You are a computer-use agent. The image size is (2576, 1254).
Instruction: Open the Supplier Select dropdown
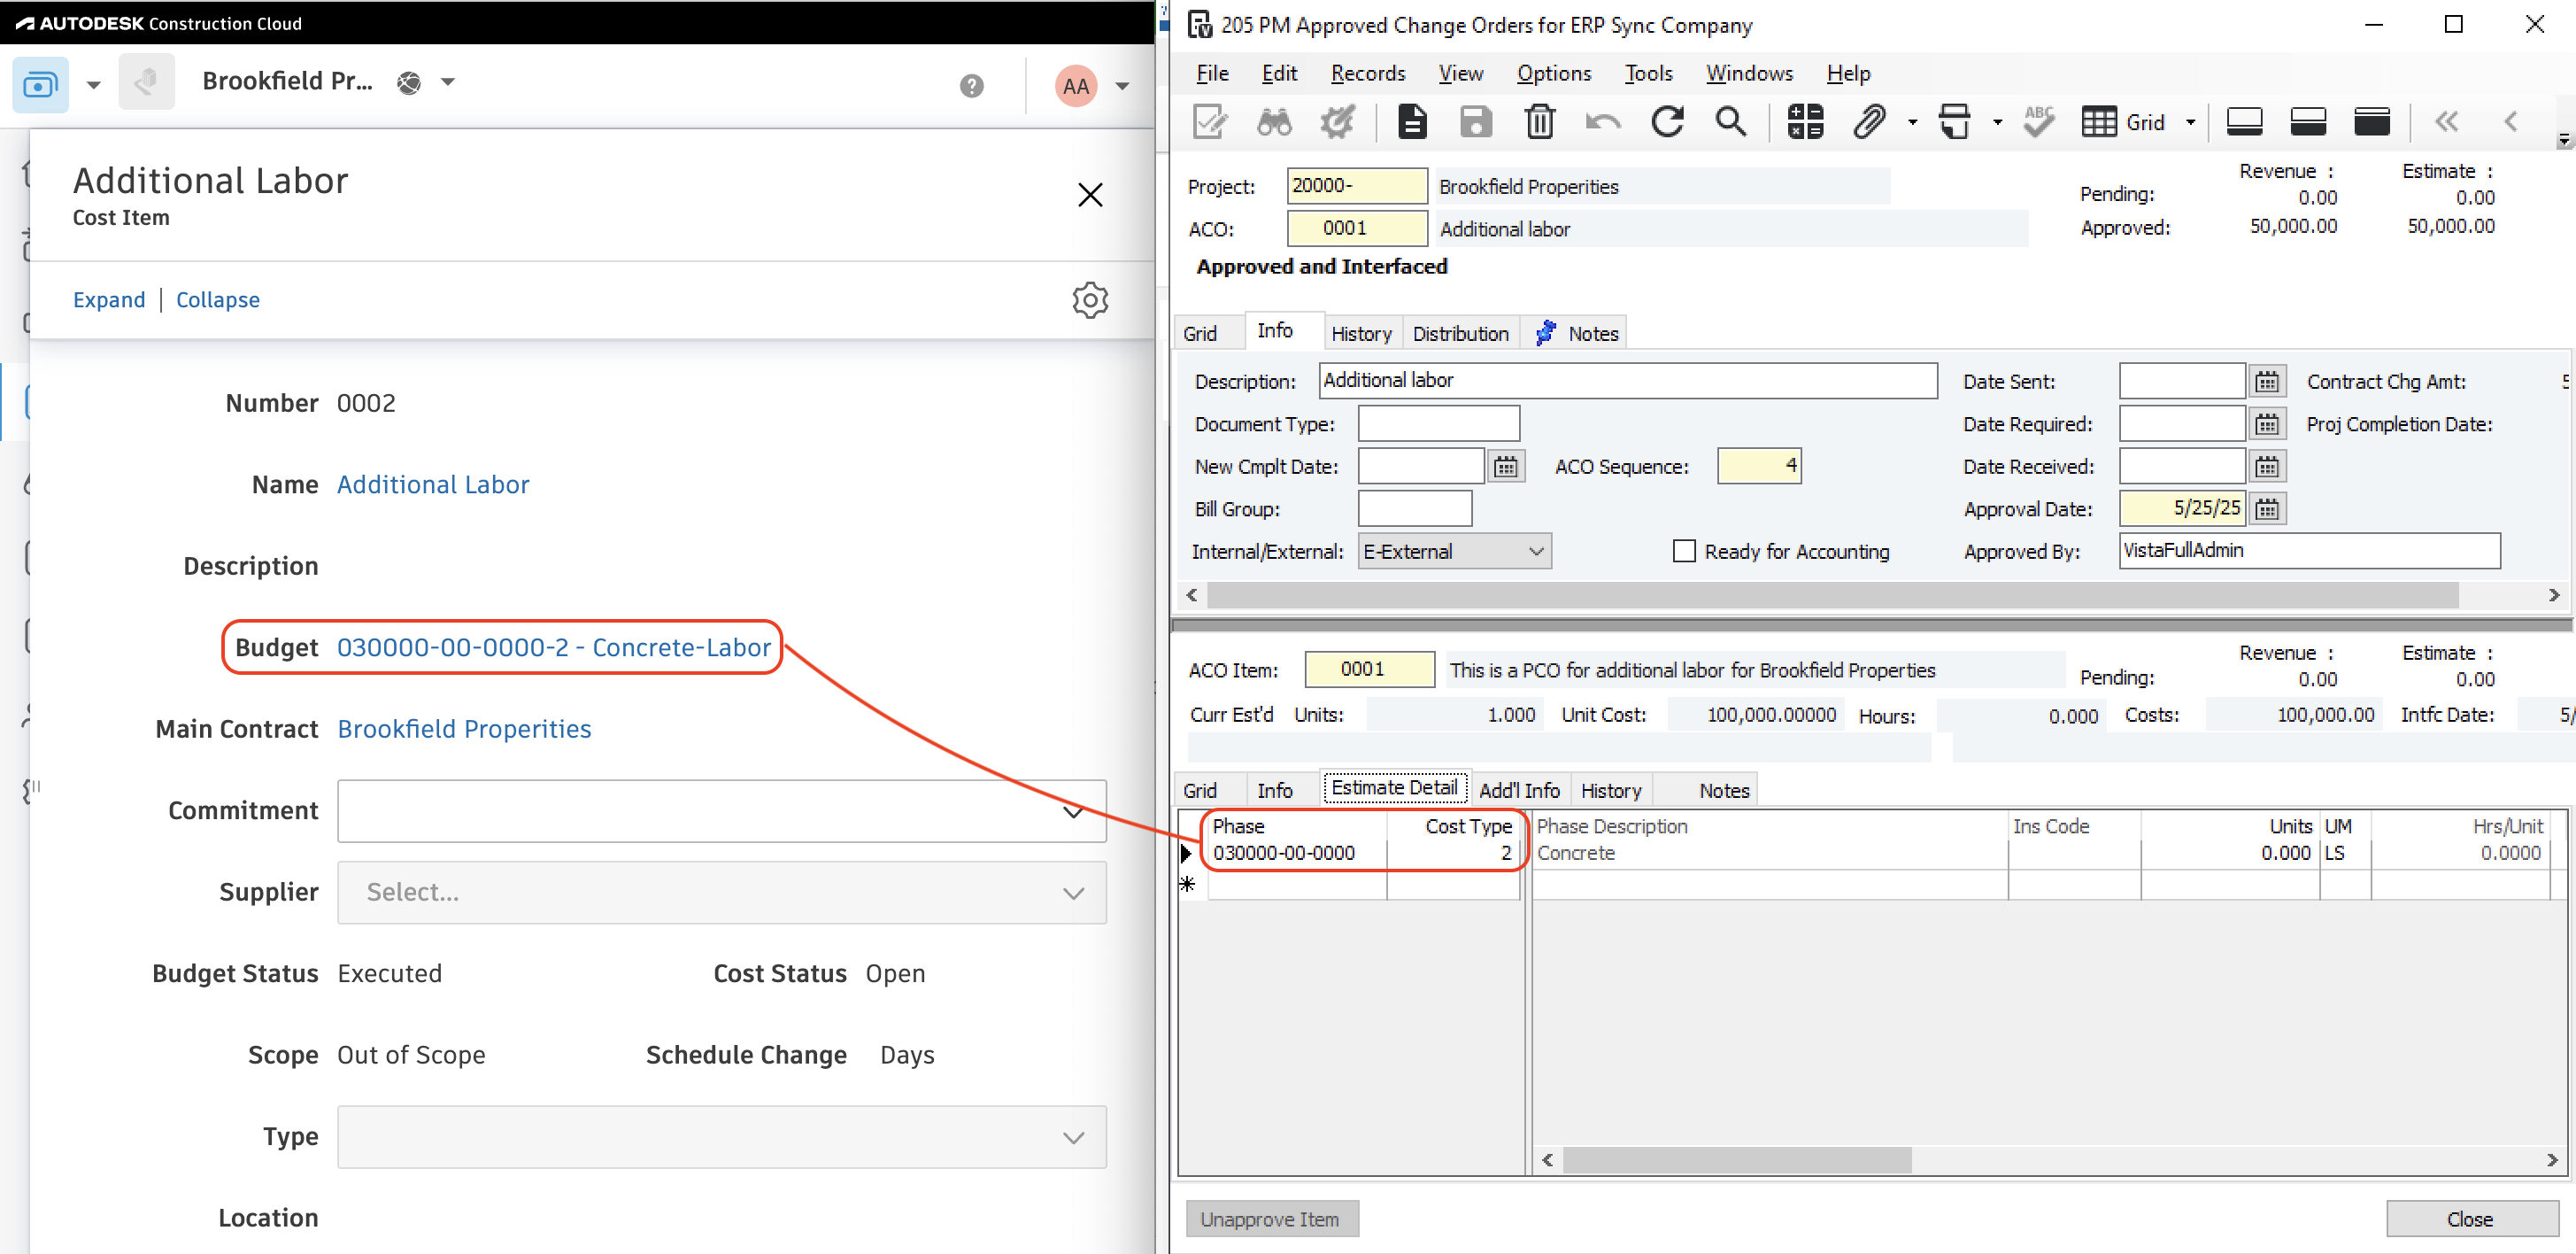coord(721,893)
